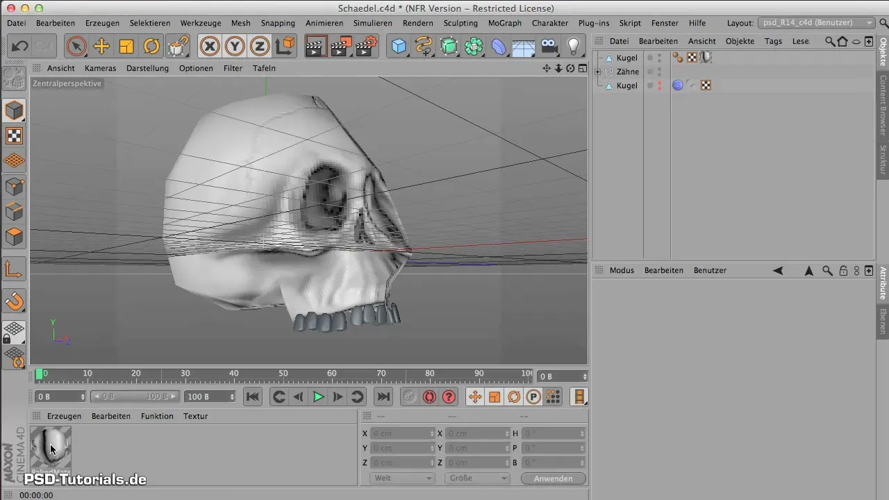Render active view clapperboard icon
This screenshot has height=500, width=889.
coord(316,47)
